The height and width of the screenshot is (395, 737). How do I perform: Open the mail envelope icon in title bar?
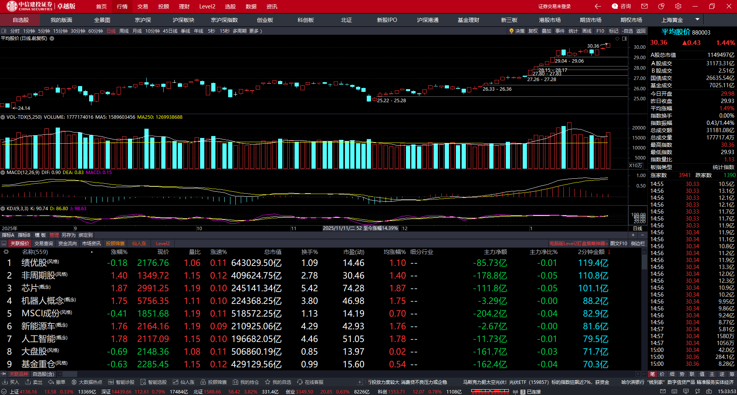point(644,6)
